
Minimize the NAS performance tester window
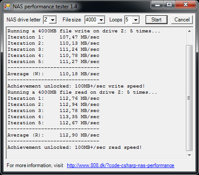157,5
